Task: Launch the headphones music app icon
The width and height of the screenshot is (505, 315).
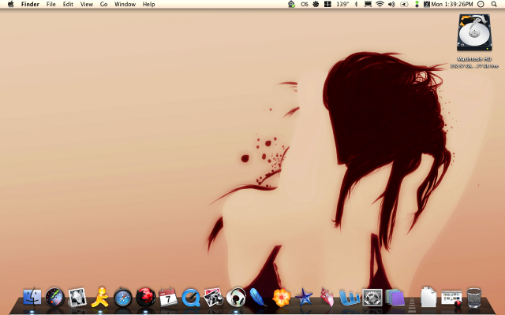Action: (236, 297)
